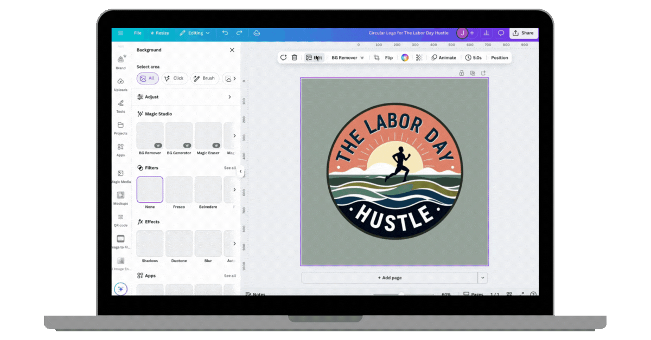The width and height of the screenshot is (651, 340).
Task: Click BG Remover in the image toolbar
Action: (348, 57)
